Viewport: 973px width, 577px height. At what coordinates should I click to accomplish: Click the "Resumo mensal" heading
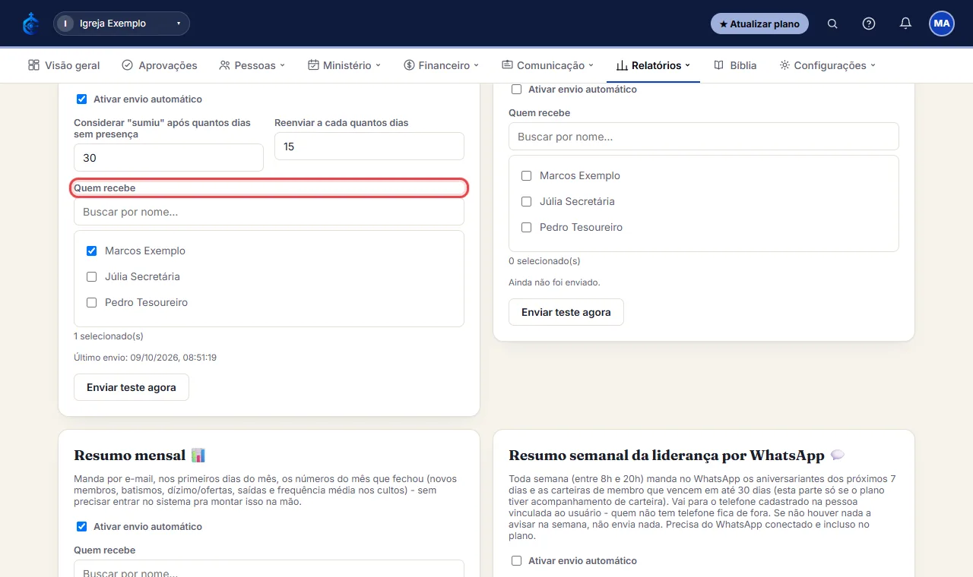pyautogui.click(x=129, y=456)
